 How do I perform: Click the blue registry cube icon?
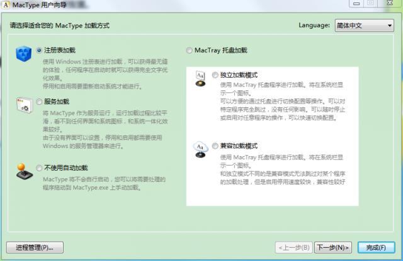tap(24, 53)
